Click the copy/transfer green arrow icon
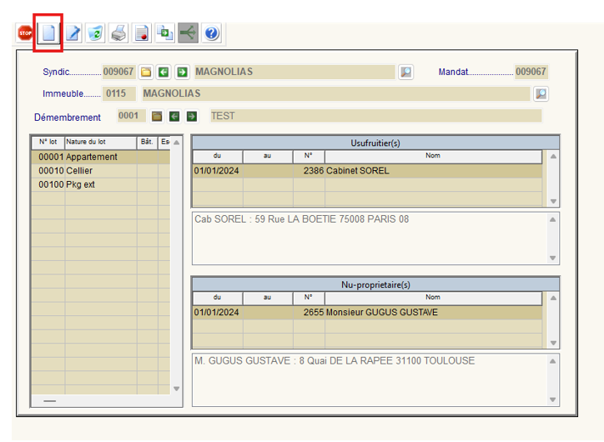The height and width of the screenshot is (442, 604). pyautogui.click(x=165, y=33)
